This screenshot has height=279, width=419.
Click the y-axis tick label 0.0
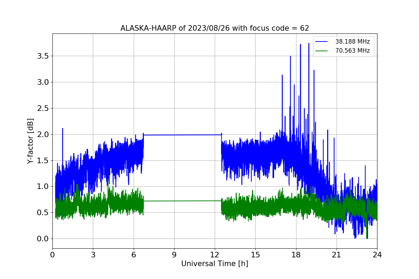(x=43, y=239)
